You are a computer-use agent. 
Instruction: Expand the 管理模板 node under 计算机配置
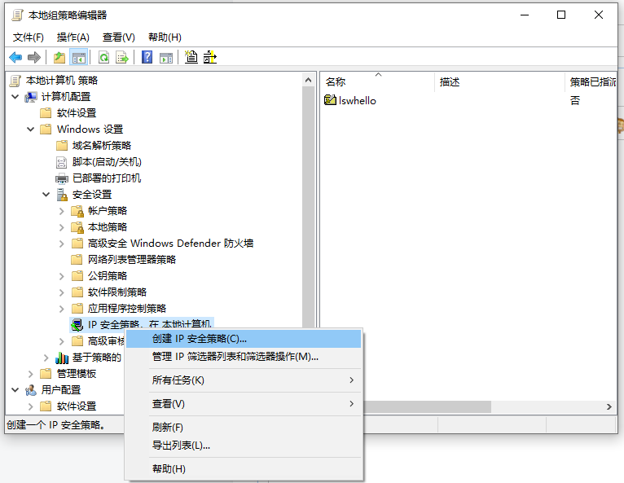point(31,374)
